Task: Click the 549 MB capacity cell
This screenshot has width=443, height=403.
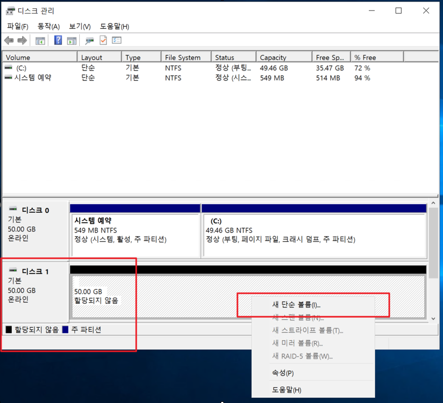Action: point(272,78)
